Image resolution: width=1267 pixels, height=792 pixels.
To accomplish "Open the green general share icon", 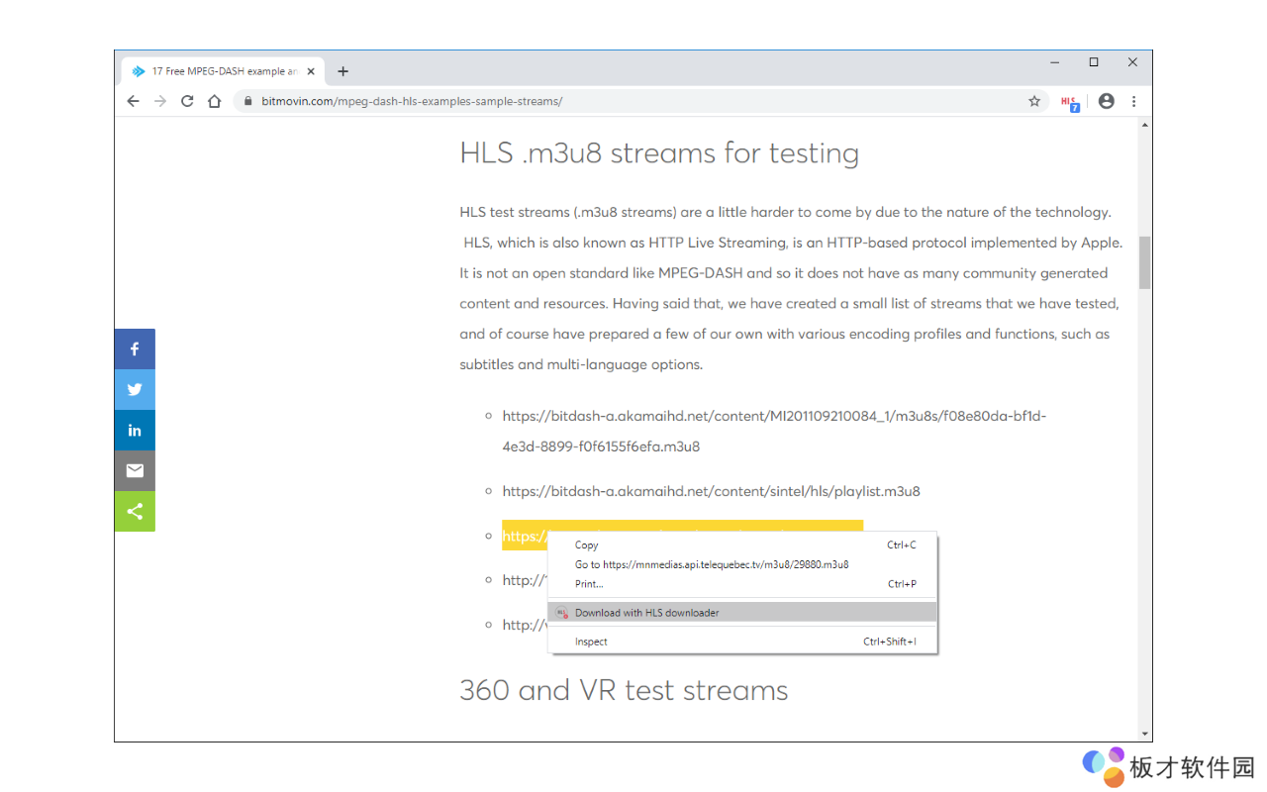I will coord(135,511).
